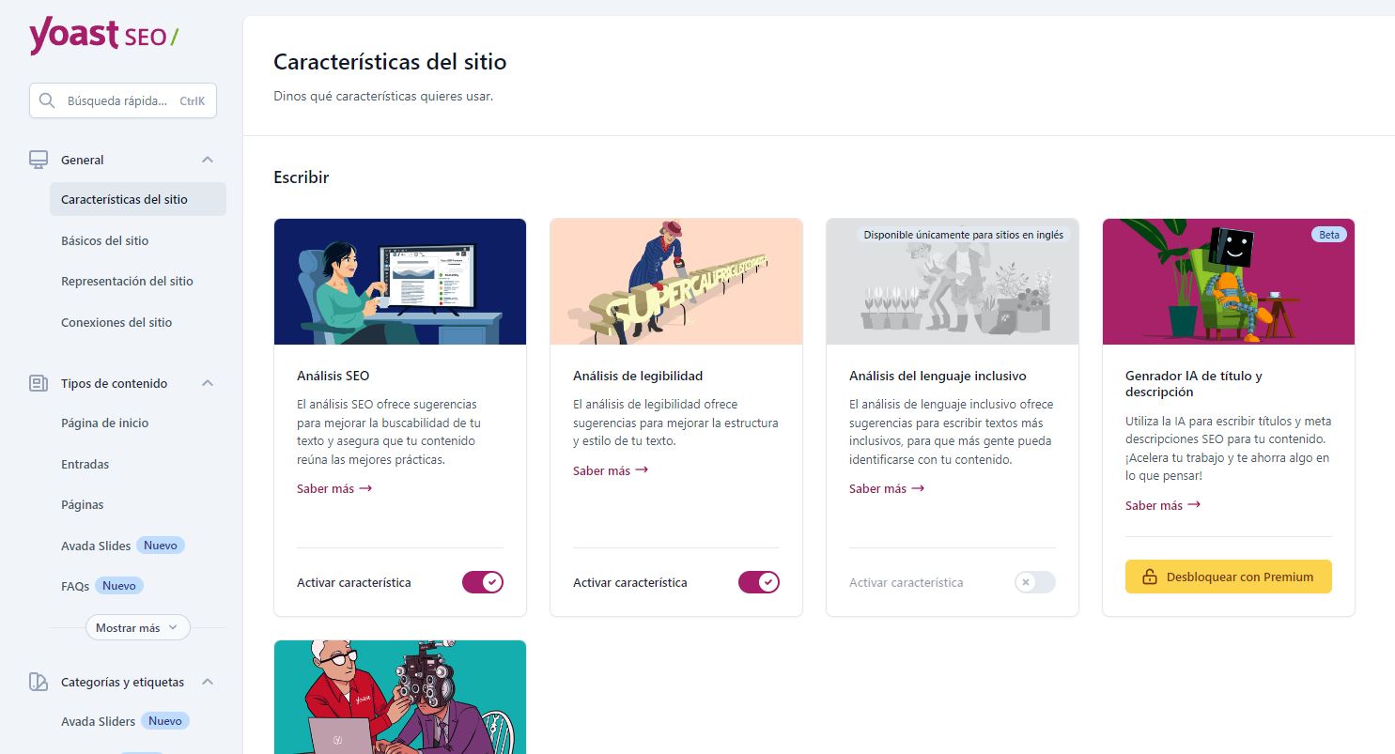
Task: Disable the Análisis SEO feature toggle
Action: (482, 582)
